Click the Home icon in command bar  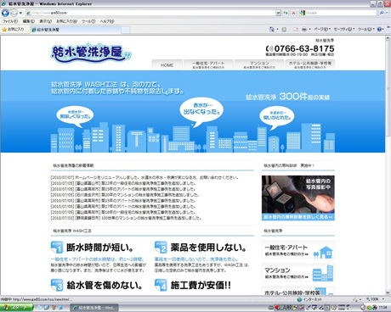pyautogui.click(x=272, y=29)
